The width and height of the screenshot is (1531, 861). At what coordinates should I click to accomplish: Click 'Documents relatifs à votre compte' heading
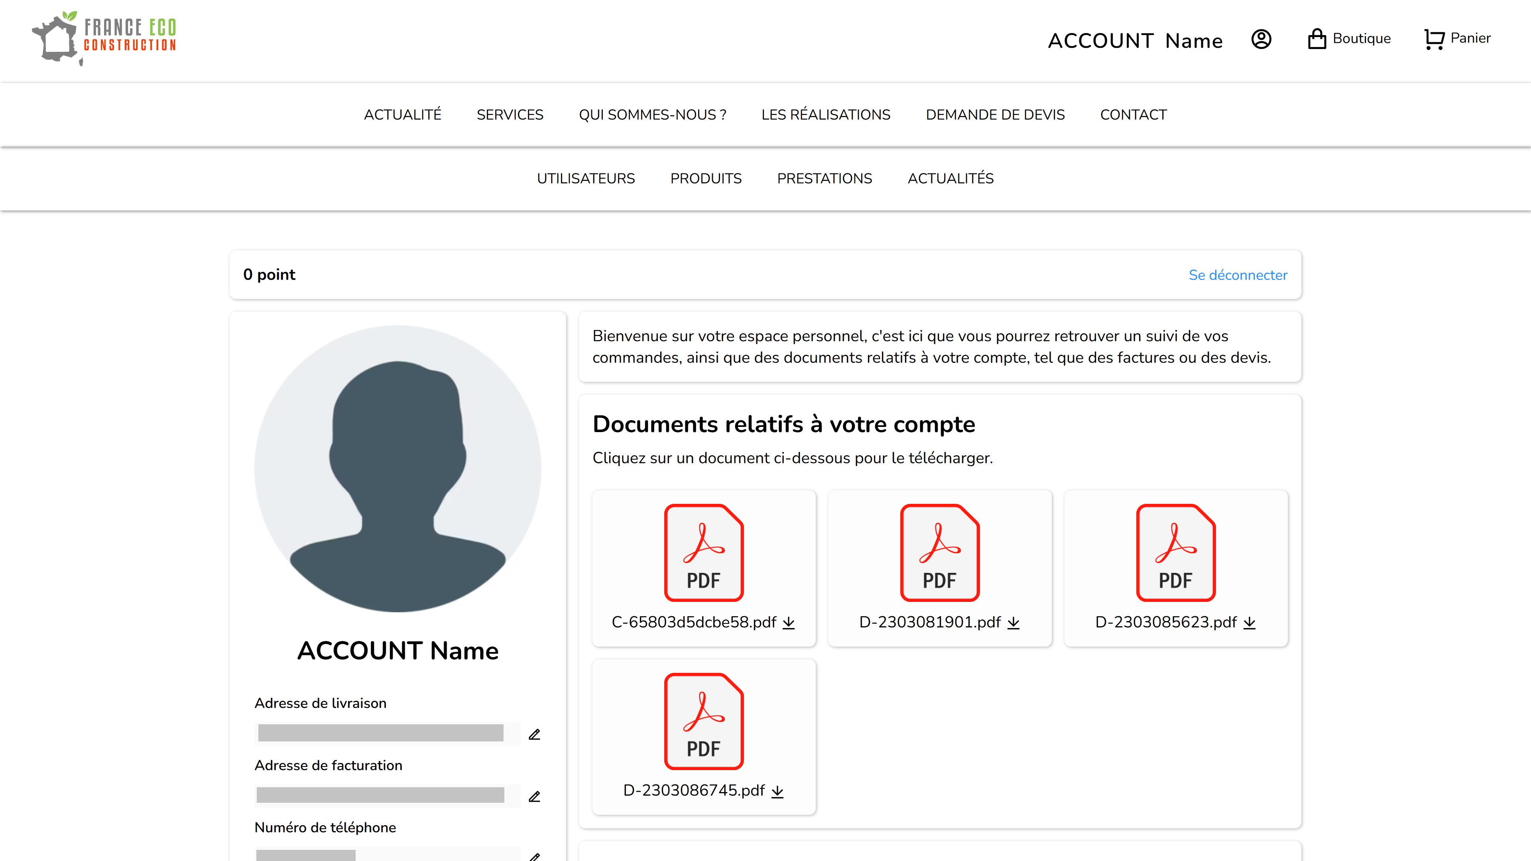coord(784,424)
